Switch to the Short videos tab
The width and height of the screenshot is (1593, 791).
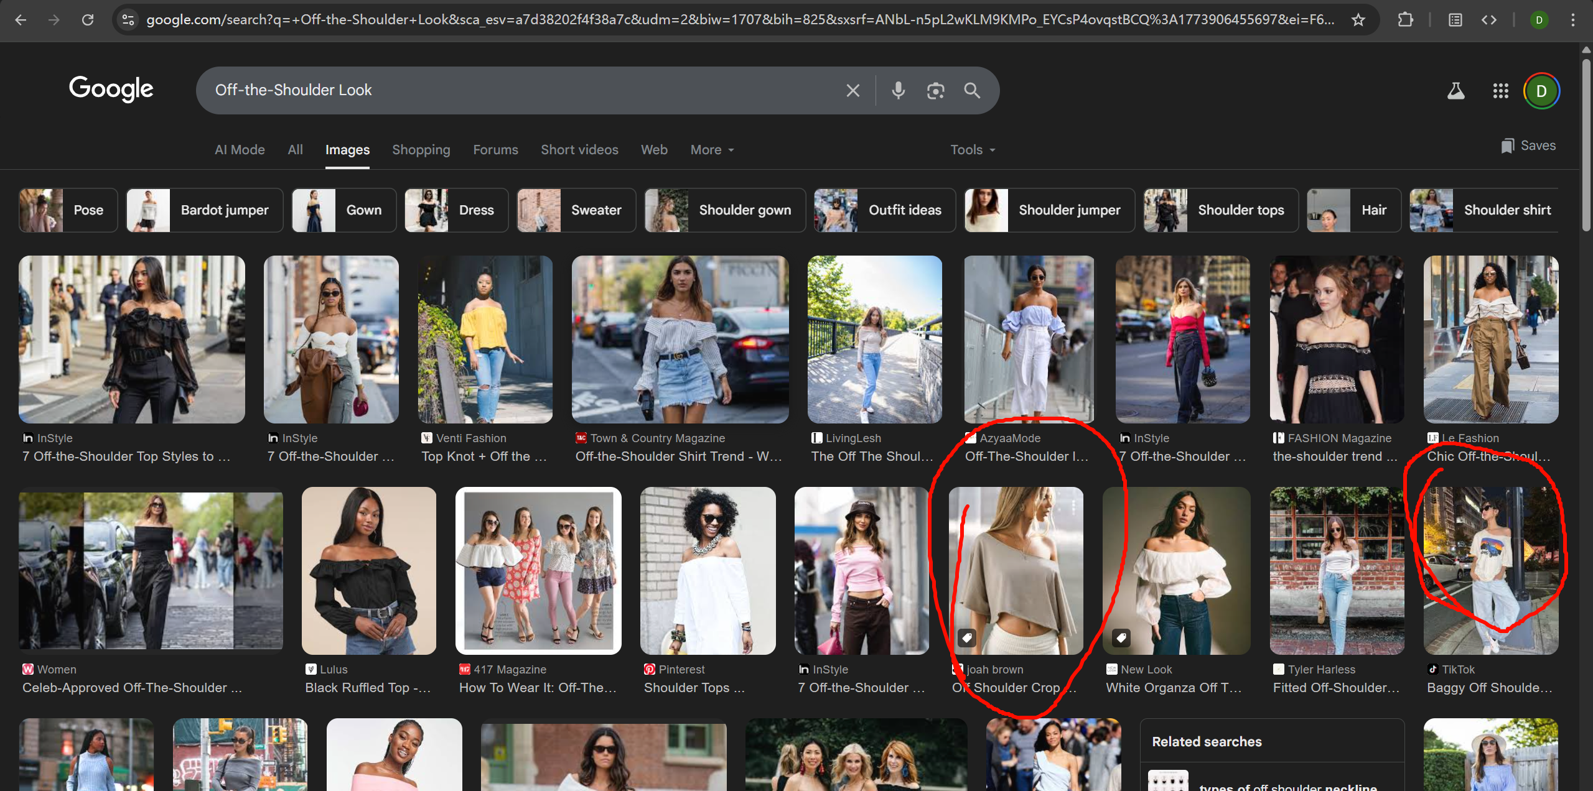click(x=579, y=150)
